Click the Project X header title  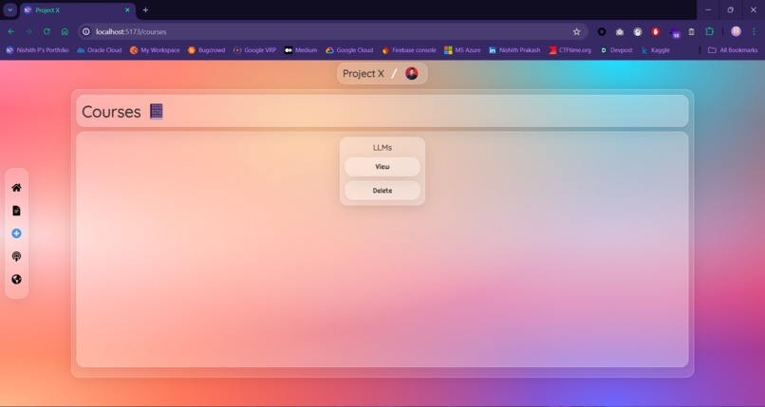click(364, 74)
